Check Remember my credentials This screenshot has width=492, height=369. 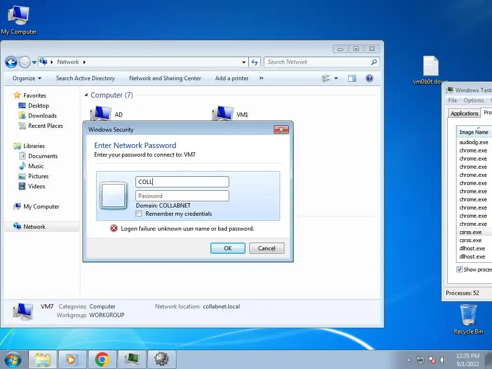(x=139, y=214)
